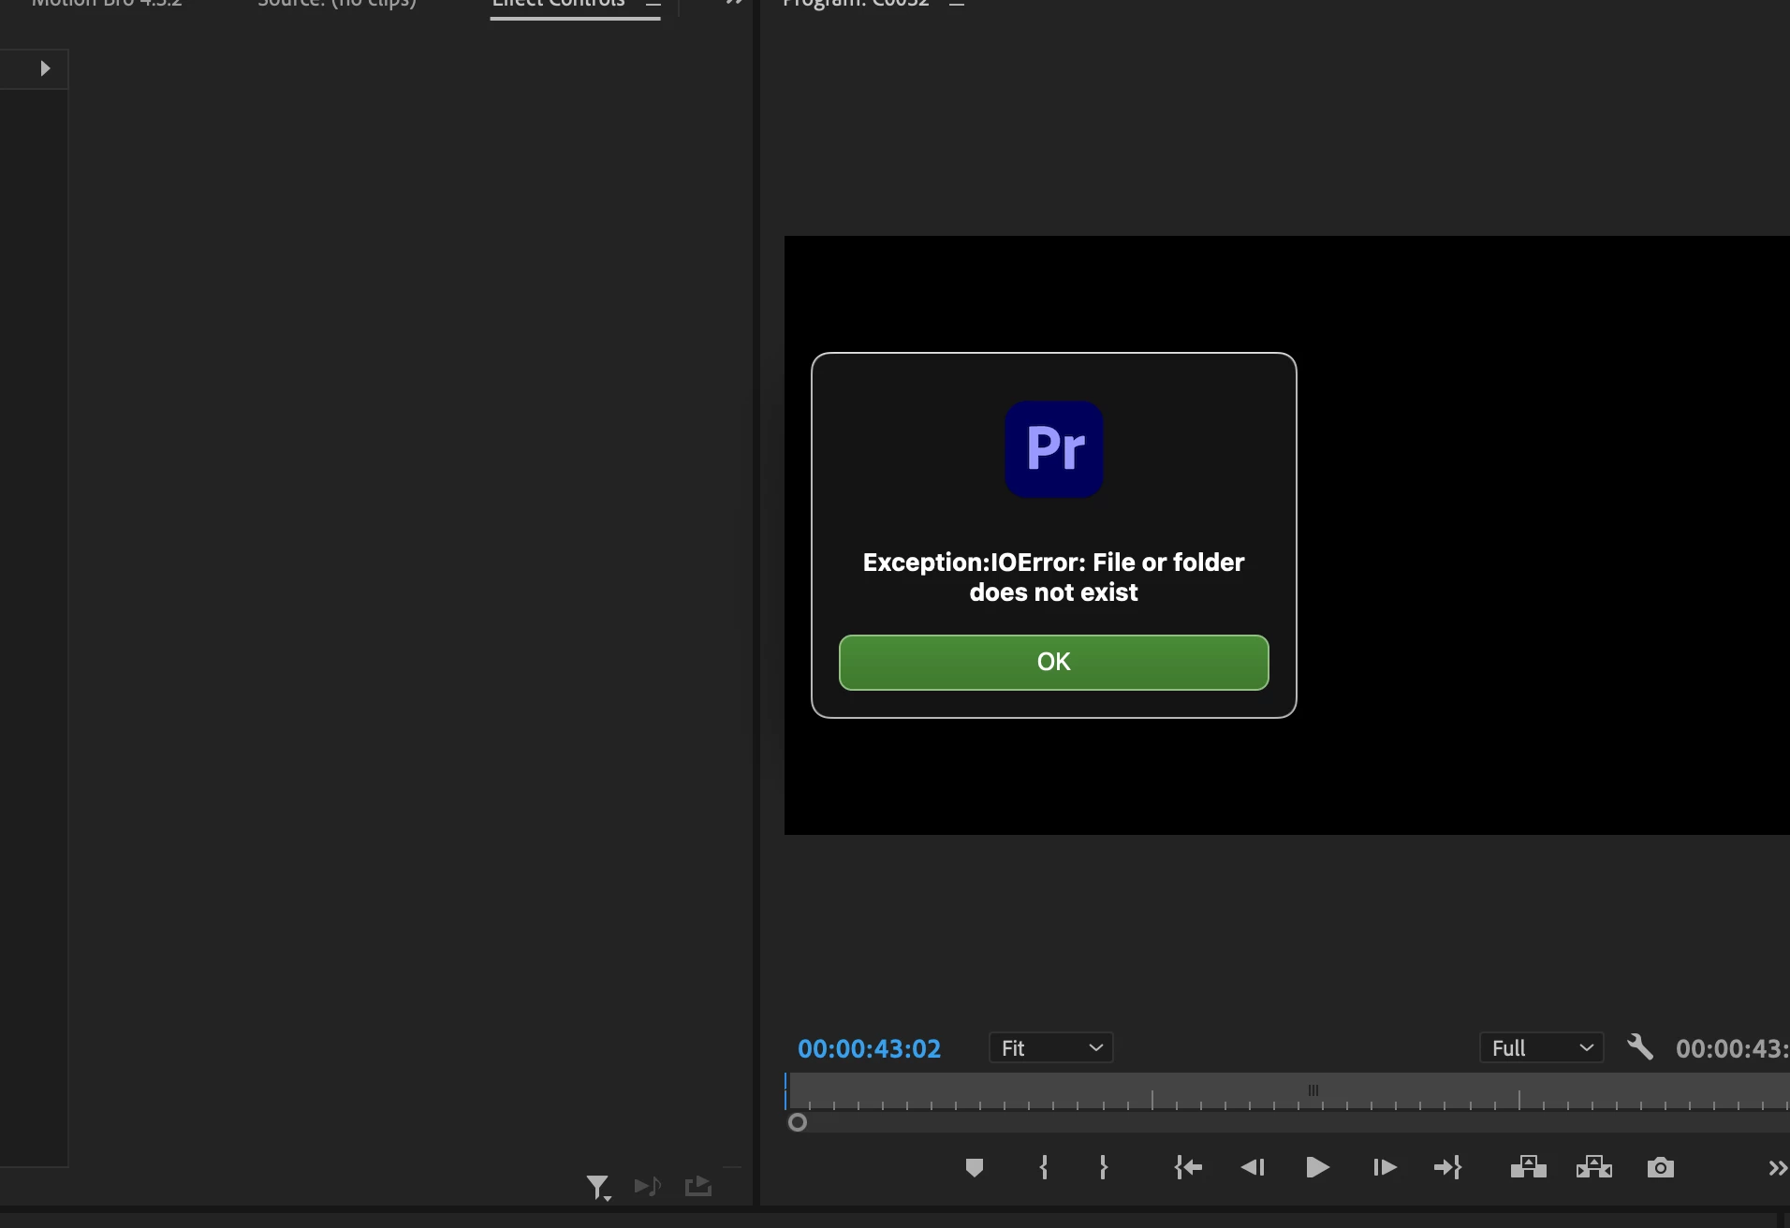Click the Add Marker icon
The width and height of the screenshot is (1790, 1228).
click(975, 1167)
